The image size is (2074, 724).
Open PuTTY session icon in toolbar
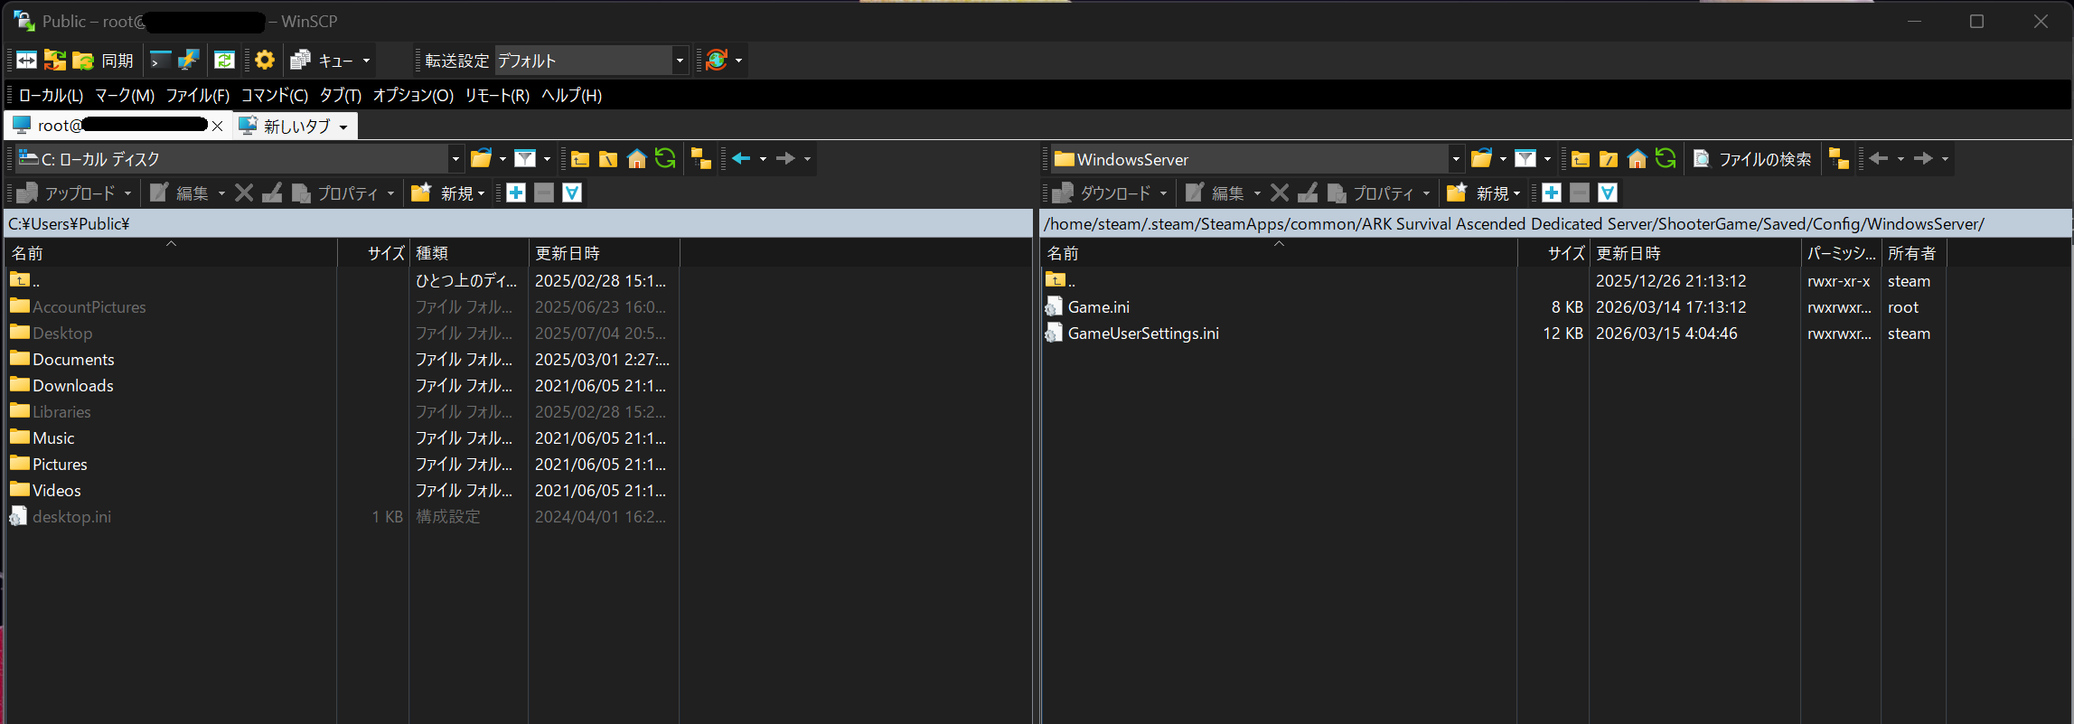[188, 61]
